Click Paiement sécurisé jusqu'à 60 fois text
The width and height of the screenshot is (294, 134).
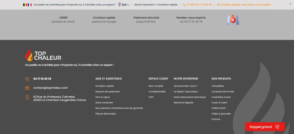click(x=146, y=20)
